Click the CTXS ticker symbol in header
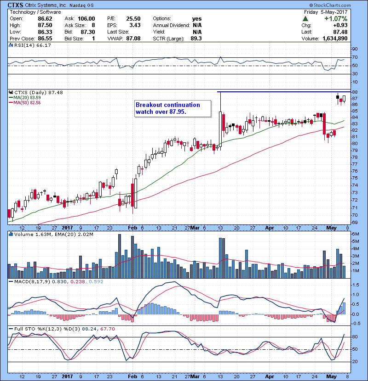The image size is (368, 381). click(15, 5)
